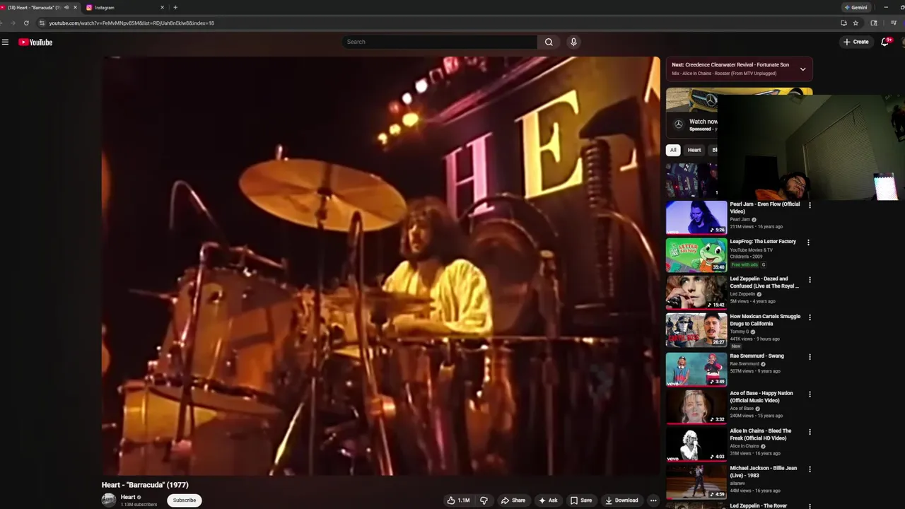Open options menu for Rae Sremmurd Swang
The width and height of the screenshot is (905, 509).
click(x=810, y=357)
